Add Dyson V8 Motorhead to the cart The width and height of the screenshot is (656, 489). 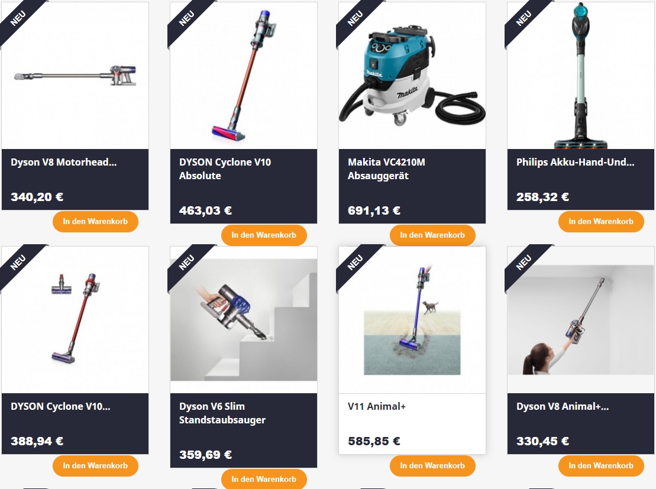pos(95,221)
